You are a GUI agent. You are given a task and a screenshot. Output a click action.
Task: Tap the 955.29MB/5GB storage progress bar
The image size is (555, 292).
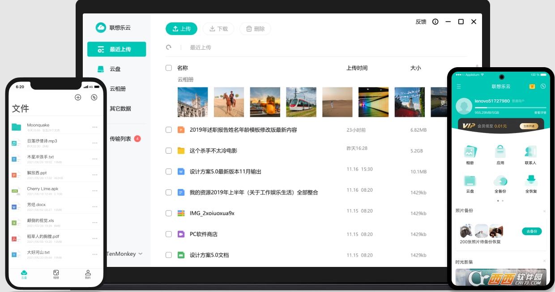point(510,107)
